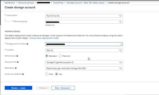
Task: Click Choose classic deployment model link
Action: pos(44,38)
